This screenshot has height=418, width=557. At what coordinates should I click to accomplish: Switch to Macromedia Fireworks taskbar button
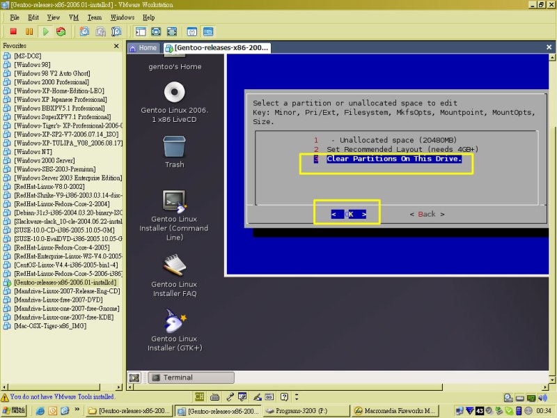click(x=395, y=411)
